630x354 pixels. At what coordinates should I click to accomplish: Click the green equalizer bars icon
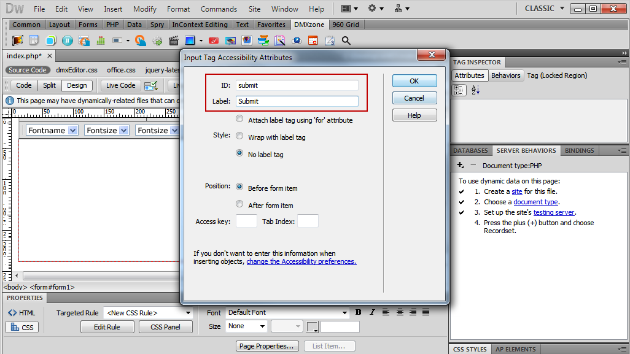click(x=101, y=40)
